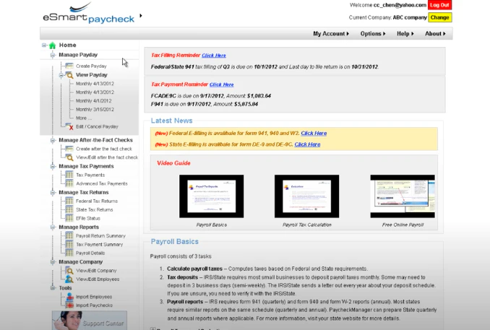Screen dimensions: 490x330
Task: Open the Federal E-filing Click Here link
Action: pos(314,134)
